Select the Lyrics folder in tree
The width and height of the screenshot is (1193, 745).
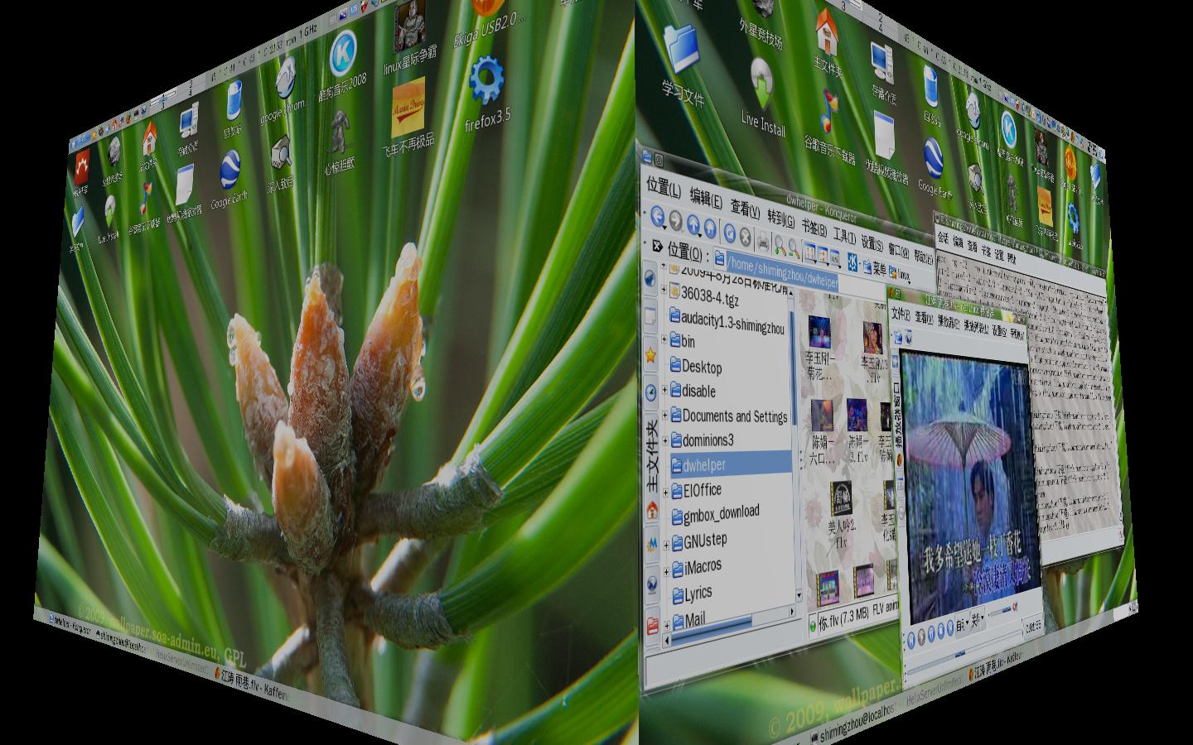tap(693, 594)
